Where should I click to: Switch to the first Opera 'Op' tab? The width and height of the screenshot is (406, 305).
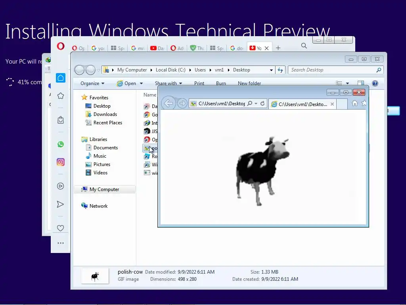pos(79,48)
